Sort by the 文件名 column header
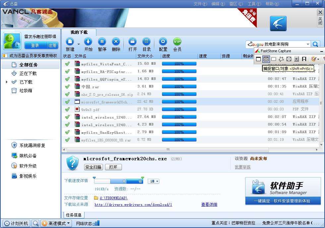 click(x=105, y=56)
